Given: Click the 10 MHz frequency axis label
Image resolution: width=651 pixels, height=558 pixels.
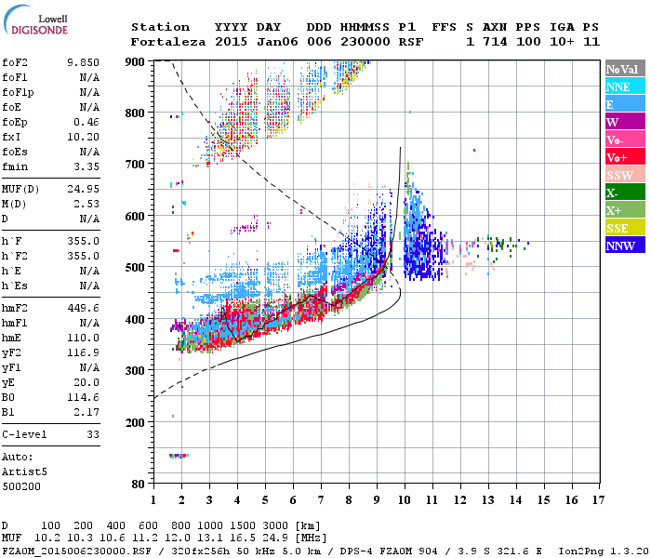Looking at the screenshot, I should pyautogui.click(x=405, y=500).
